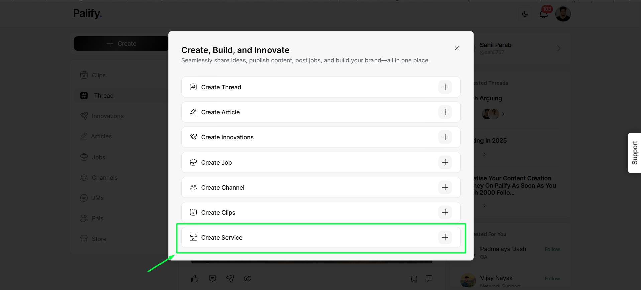The height and width of the screenshot is (290, 641).
Task: Click the plus icon for Create Service
Action: coord(445,237)
